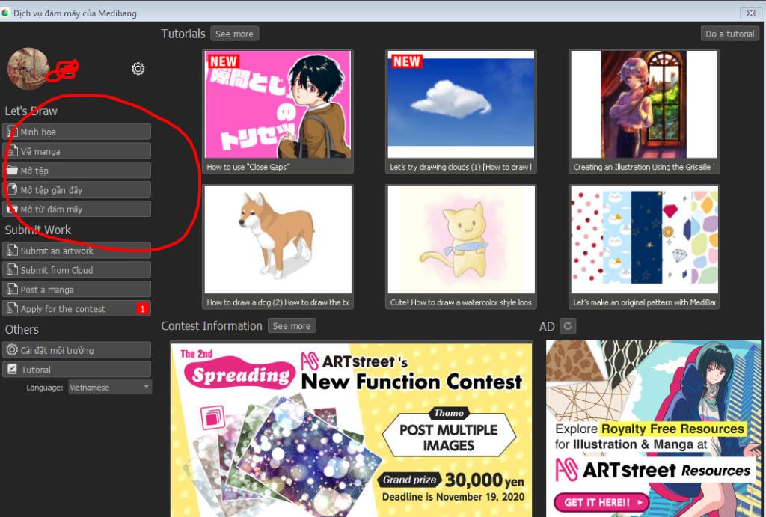The height and width of the screenshot is (517, 766).
Task: Click the Mở tệp gần đây icon
Action: point(12,189)
